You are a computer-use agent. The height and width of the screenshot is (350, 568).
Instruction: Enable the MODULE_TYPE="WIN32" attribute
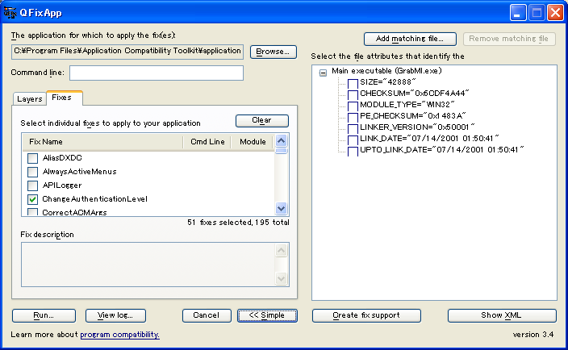pos(353,106)
